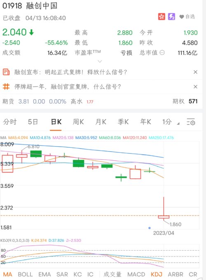Tap the orange hashtag topic icon
The image size is (206, 280).
click(x=6, y=87)
